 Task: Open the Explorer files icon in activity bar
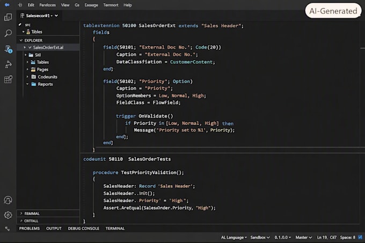(8, 17)
